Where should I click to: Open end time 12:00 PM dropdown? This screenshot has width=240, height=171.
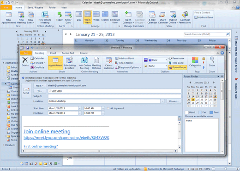(x=103, y=113)
